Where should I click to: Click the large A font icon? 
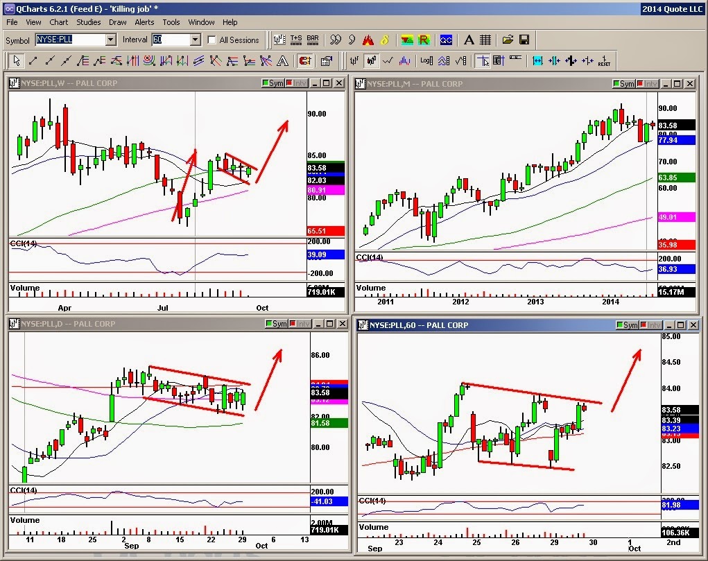click(x=469, y=40)
